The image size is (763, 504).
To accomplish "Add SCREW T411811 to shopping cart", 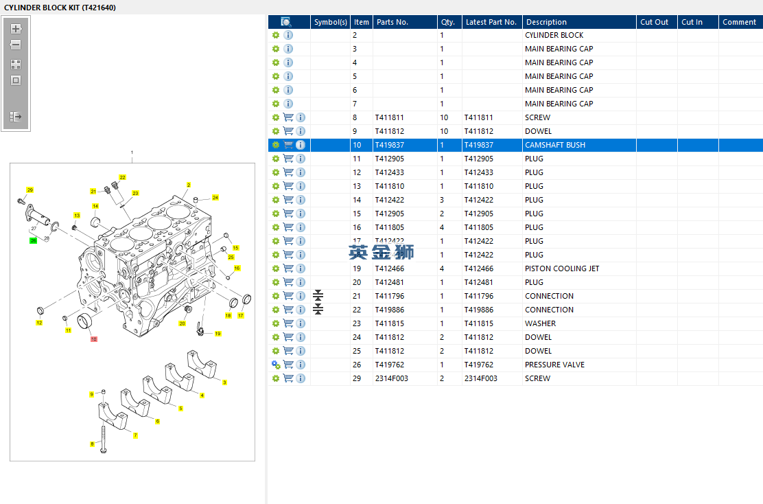I will point(288,117).
